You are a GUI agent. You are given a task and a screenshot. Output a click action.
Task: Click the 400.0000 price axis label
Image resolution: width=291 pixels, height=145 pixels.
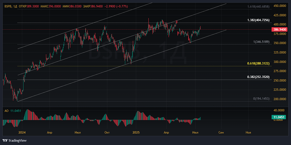(279, 24)
